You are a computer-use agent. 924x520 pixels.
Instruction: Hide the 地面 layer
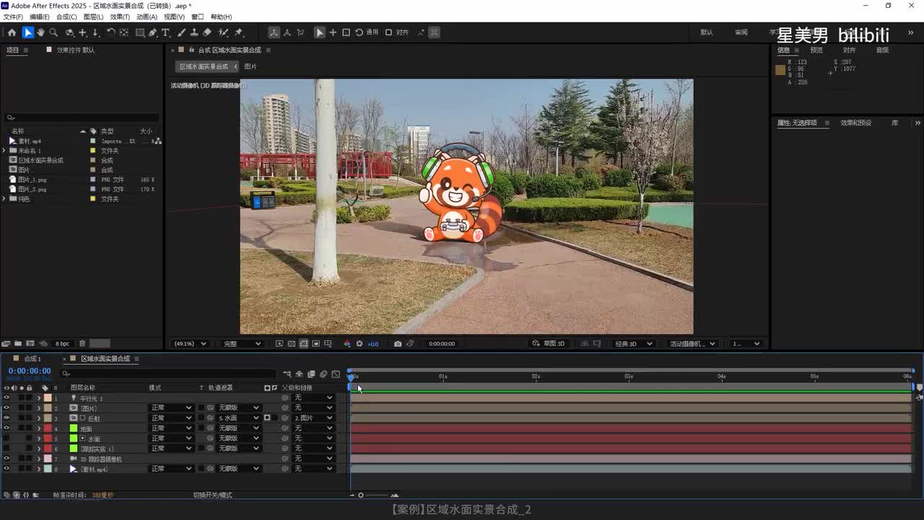(6, 428)
